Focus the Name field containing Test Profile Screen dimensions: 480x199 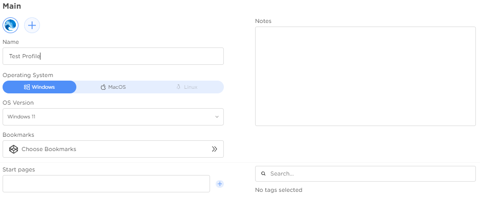[x=113, y=56]
